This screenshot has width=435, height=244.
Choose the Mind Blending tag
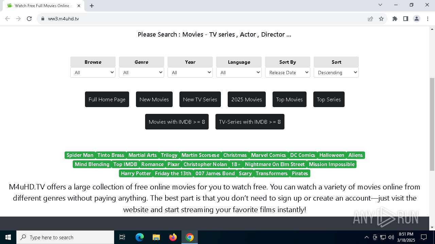click(92, 164)
